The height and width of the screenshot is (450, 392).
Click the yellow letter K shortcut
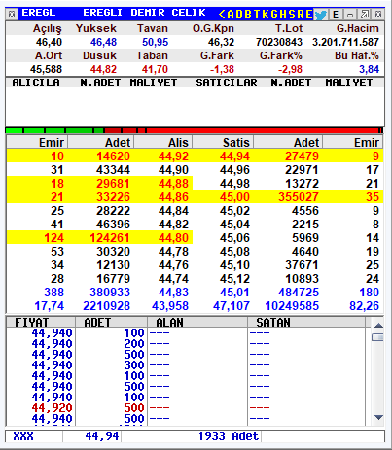[x=266, y=15]
